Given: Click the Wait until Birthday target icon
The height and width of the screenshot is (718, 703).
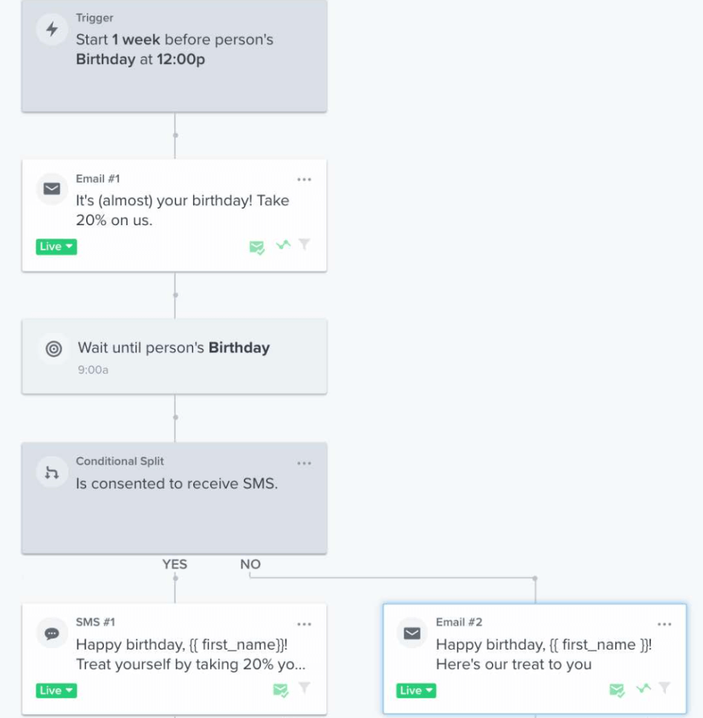Looking at the screenshot, I should (52, 349).
